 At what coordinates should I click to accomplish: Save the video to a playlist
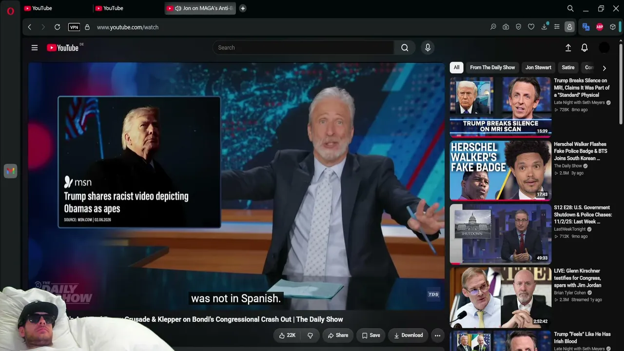pyautogui.click(x=371, y=335)
